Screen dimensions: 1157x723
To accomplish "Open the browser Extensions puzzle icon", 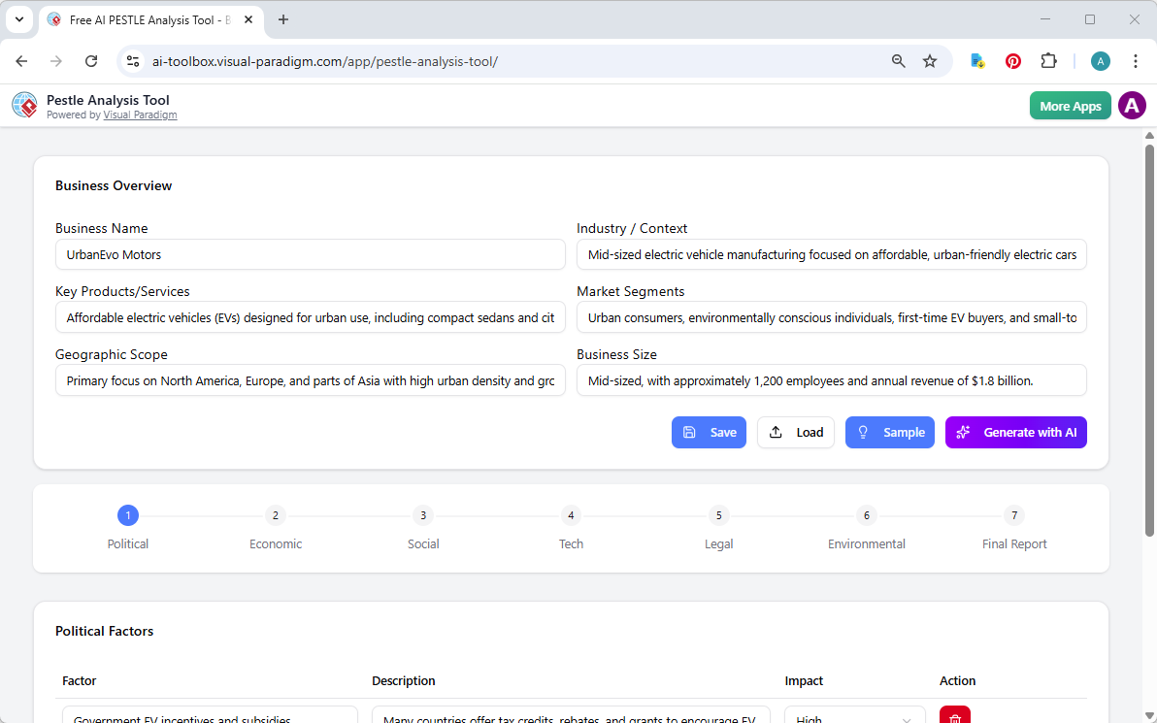I will (1048, 60).
